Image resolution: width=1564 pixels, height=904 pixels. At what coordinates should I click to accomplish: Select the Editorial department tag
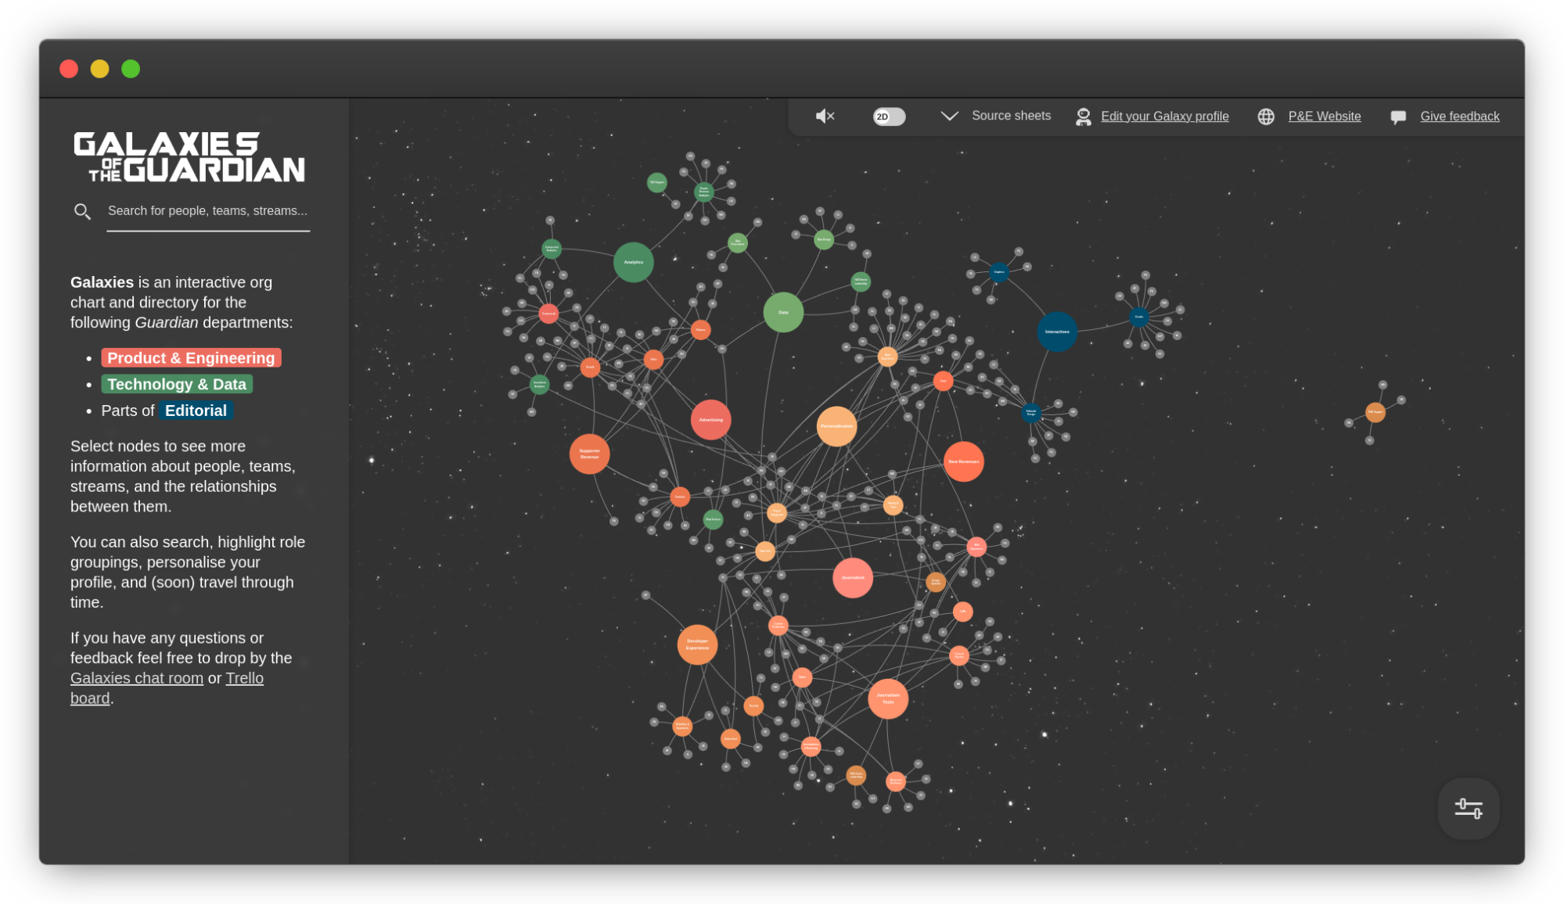(x=196, y=410)
